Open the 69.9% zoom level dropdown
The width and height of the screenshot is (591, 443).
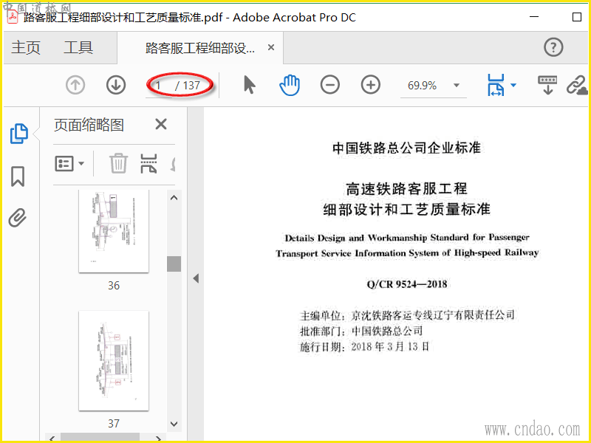point(456,85)
